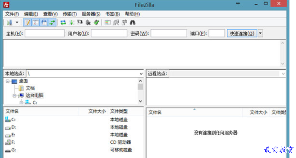This screenshot has width=296, height=158.
Task: Click the binoculars file search icon
Action: pyautogui.click(x=133, y=23)
